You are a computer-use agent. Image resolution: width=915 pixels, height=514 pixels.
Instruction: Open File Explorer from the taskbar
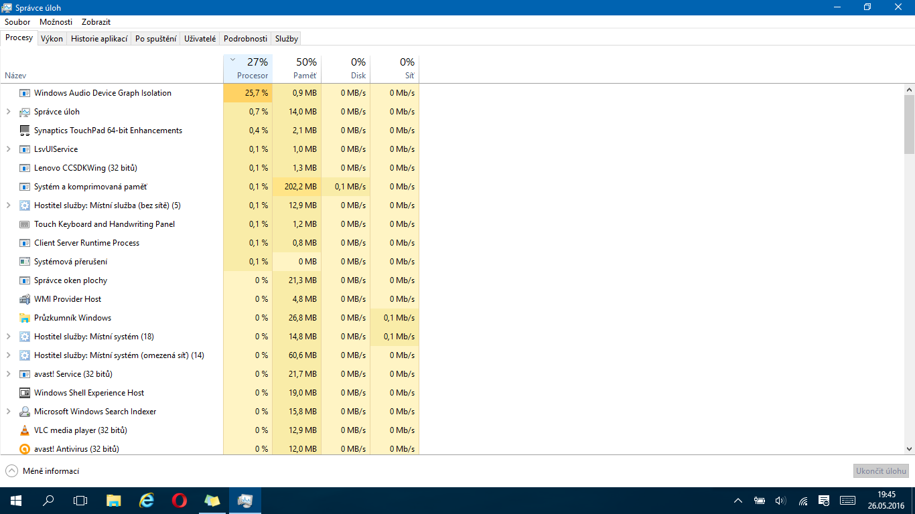pyautogui.click(x=114, y=501)
